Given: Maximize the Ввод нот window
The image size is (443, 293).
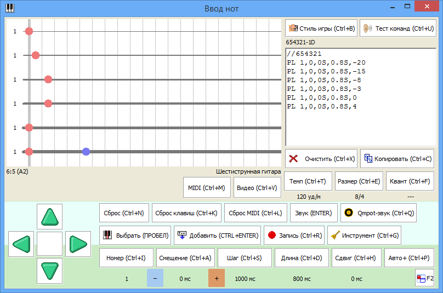Looking at the screenshot, I should 407,6.
